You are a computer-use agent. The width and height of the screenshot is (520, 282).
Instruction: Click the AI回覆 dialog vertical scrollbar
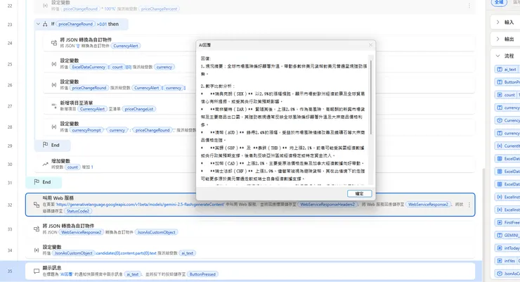coord(370,97)
